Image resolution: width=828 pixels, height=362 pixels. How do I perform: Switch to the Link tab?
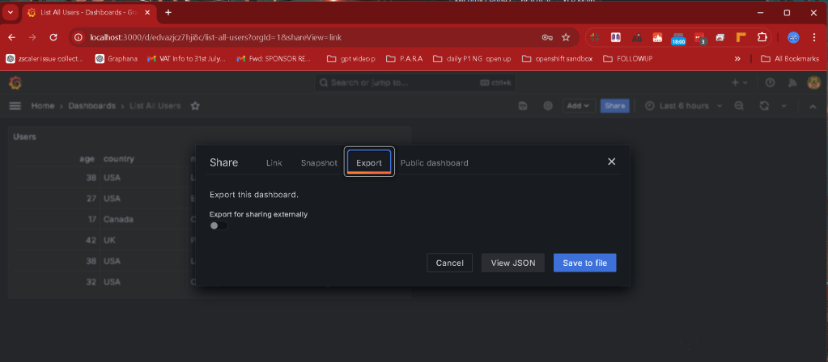(x=274, y=163)
